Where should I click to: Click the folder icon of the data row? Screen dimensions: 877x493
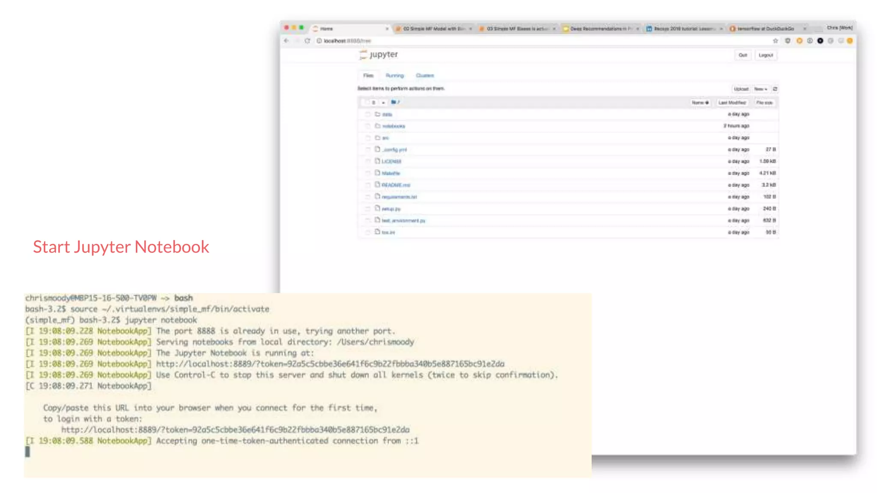377,114
